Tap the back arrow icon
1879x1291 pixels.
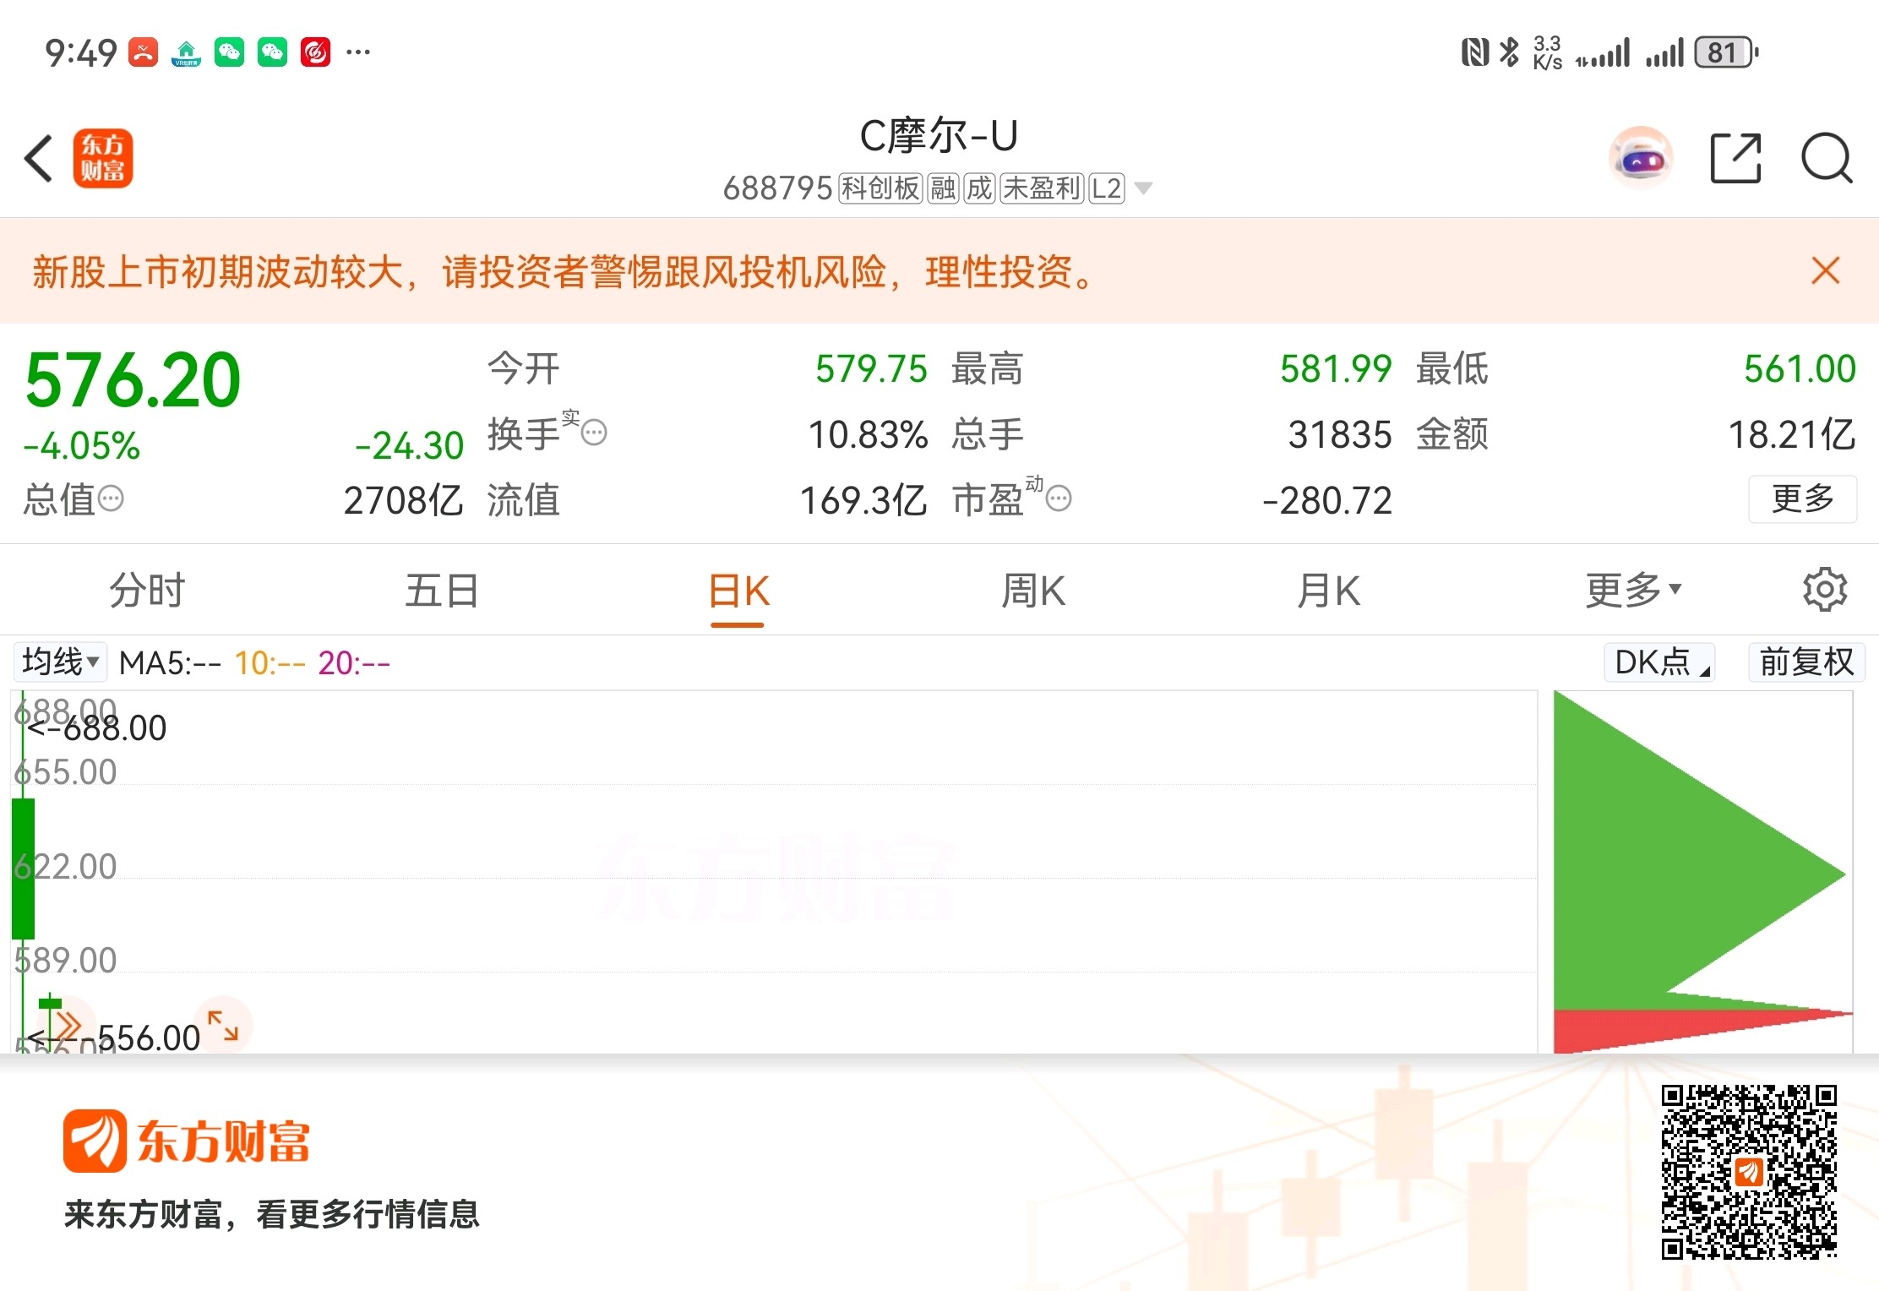tap(39, 159)
